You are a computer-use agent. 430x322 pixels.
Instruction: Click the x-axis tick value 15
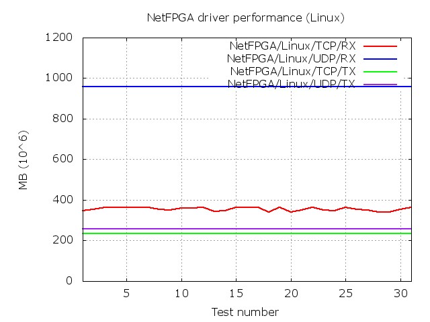coord(236,293)
